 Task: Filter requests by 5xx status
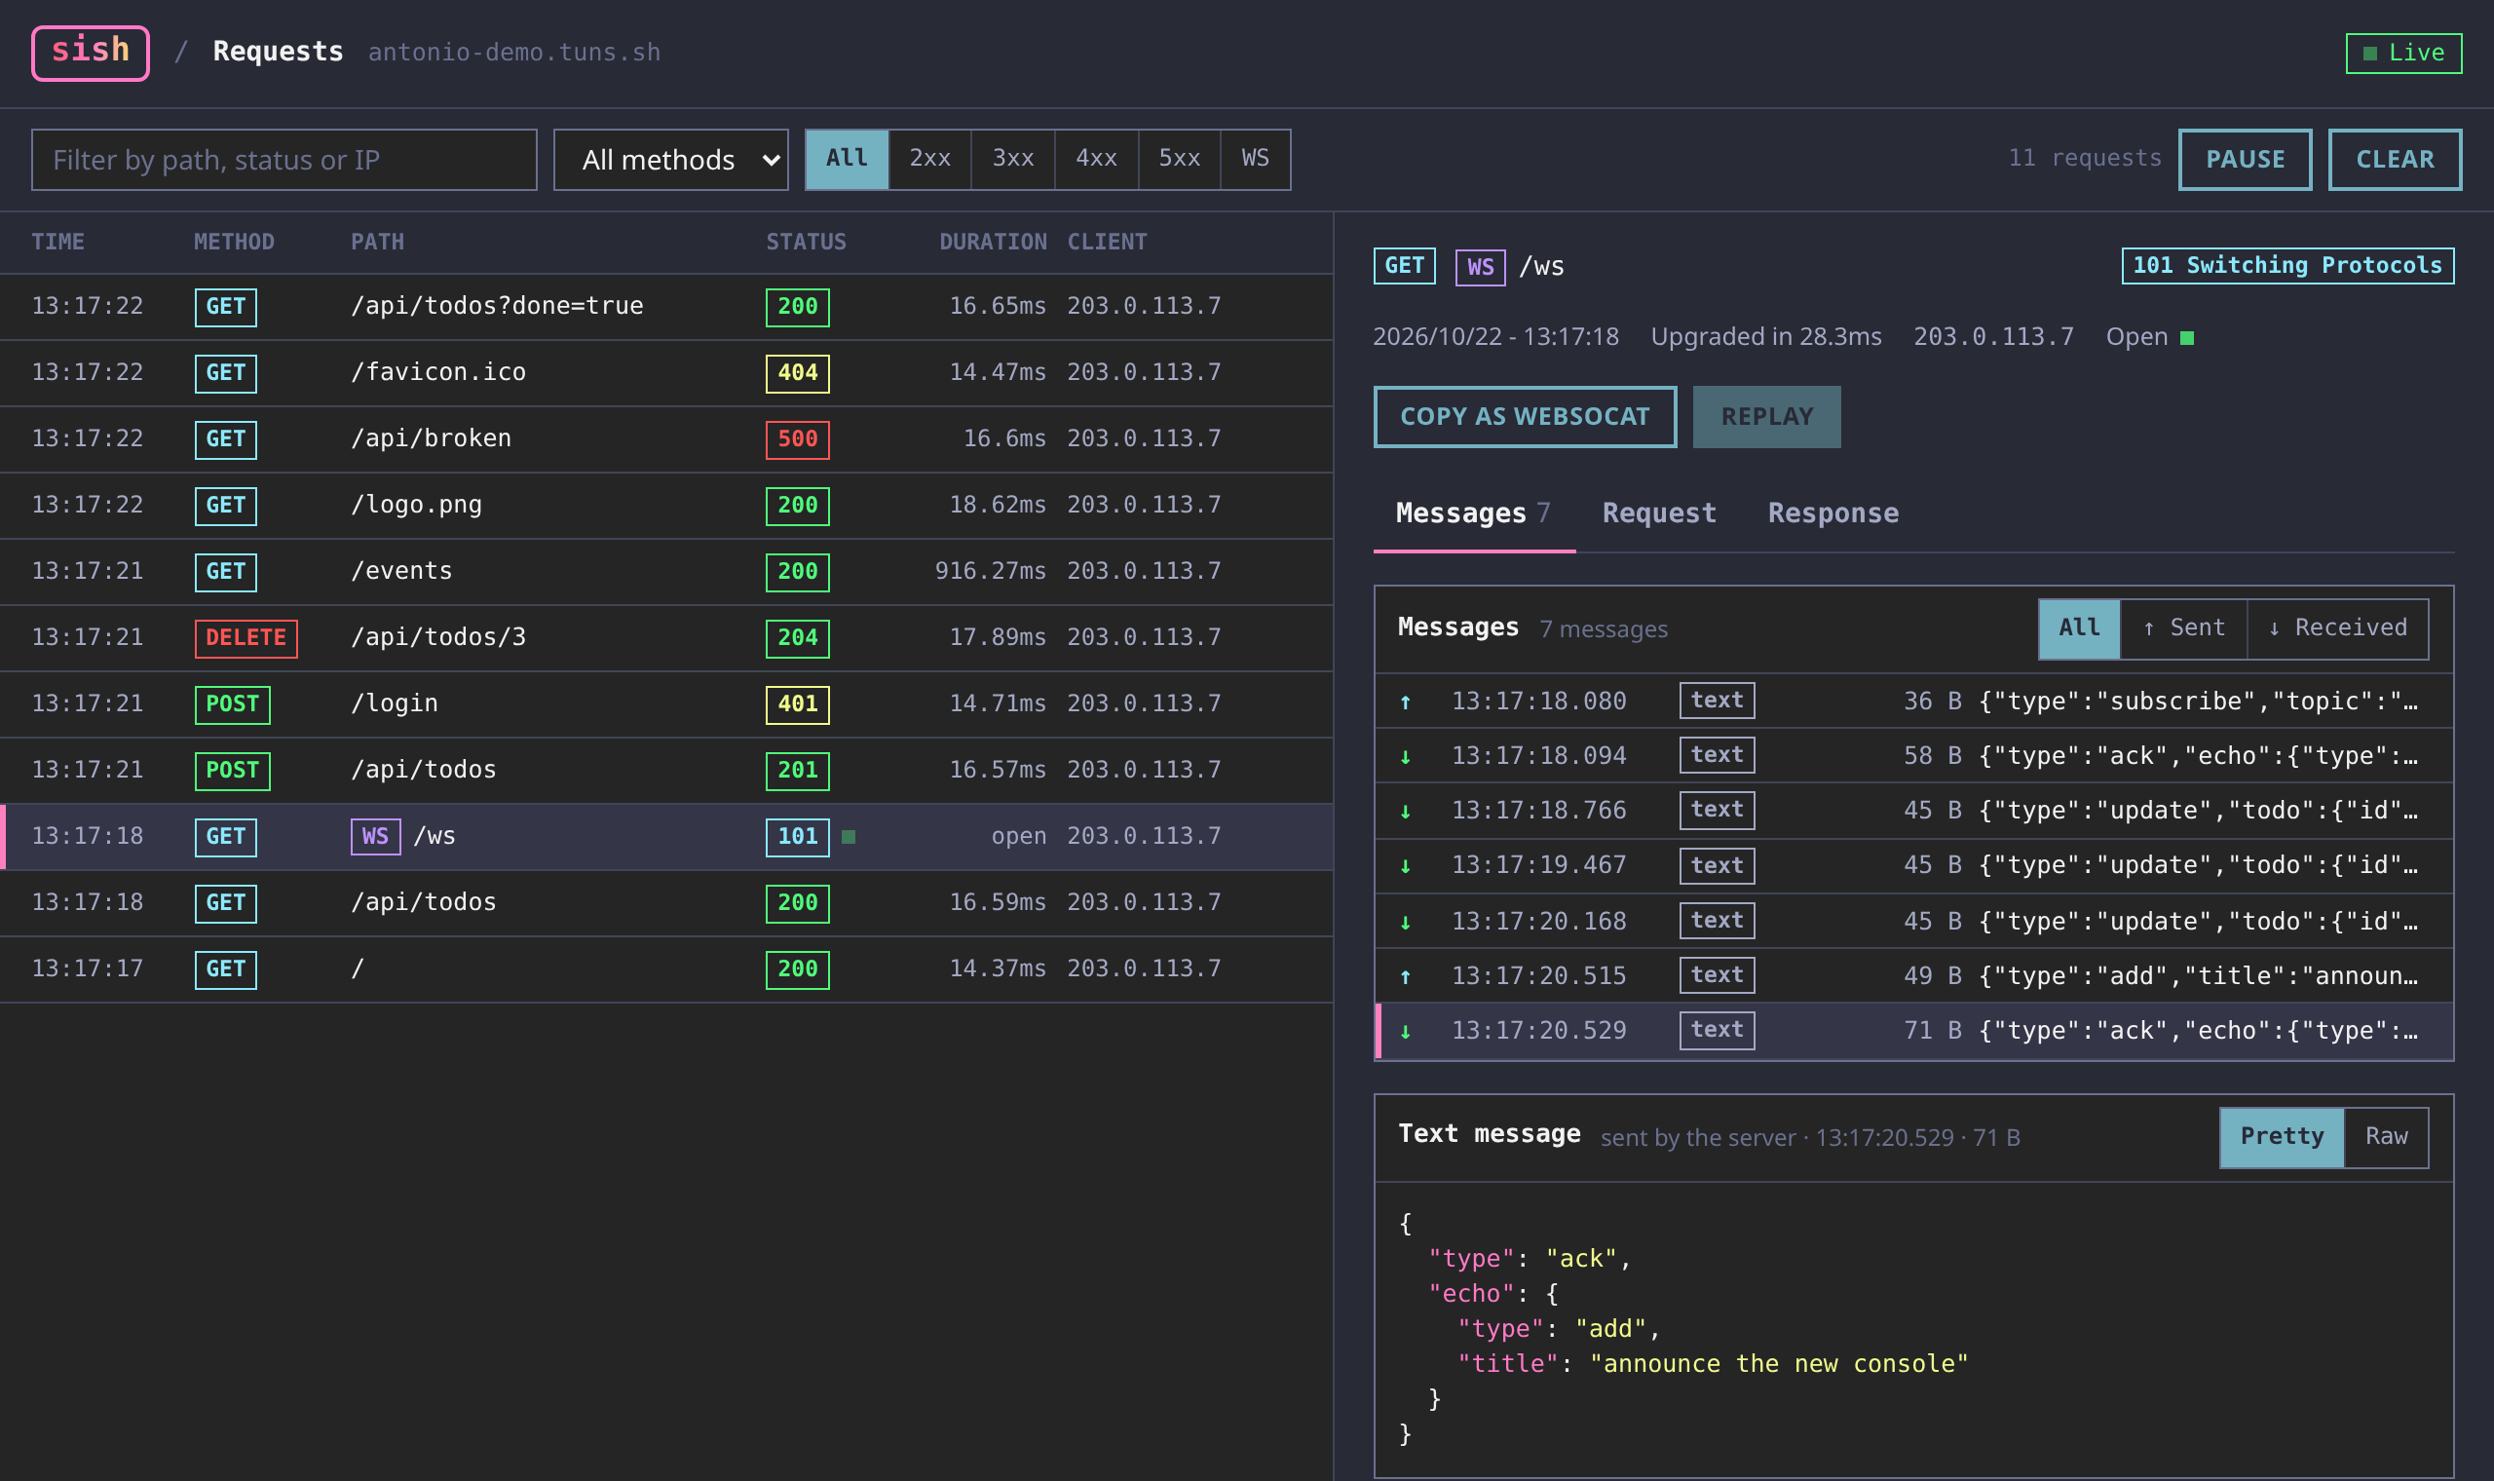(x=1179, y=159)
